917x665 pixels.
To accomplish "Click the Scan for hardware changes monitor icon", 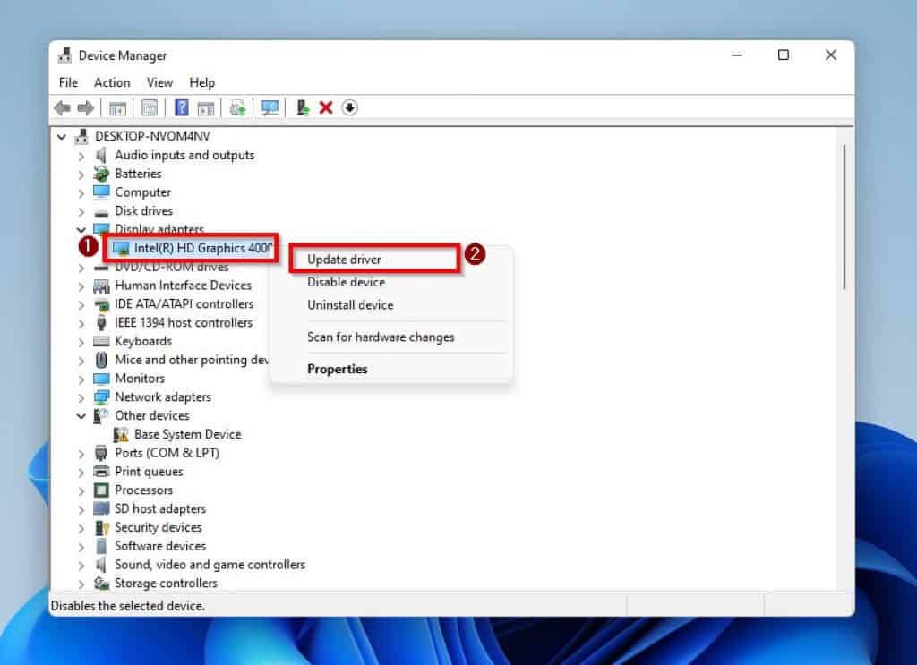I will 270,108.
